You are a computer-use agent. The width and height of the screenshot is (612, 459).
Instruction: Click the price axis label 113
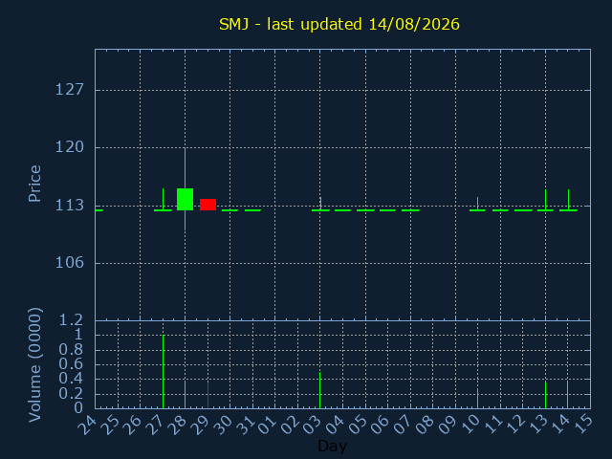[x=70, y=205]
